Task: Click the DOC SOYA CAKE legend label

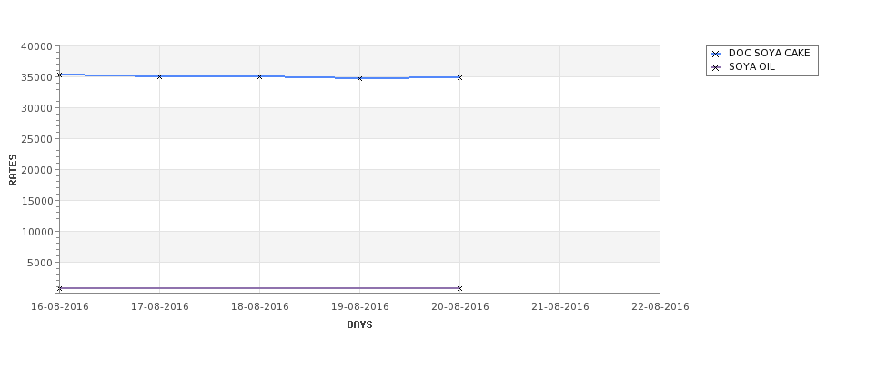Action: click(x=769, y=53)
